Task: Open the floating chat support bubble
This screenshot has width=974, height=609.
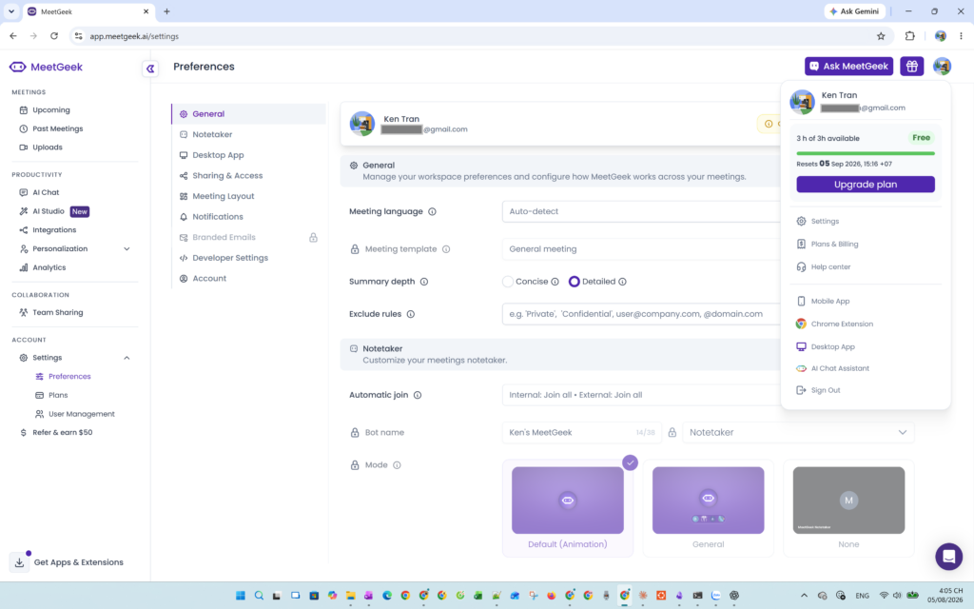Action: click(948, 557)
